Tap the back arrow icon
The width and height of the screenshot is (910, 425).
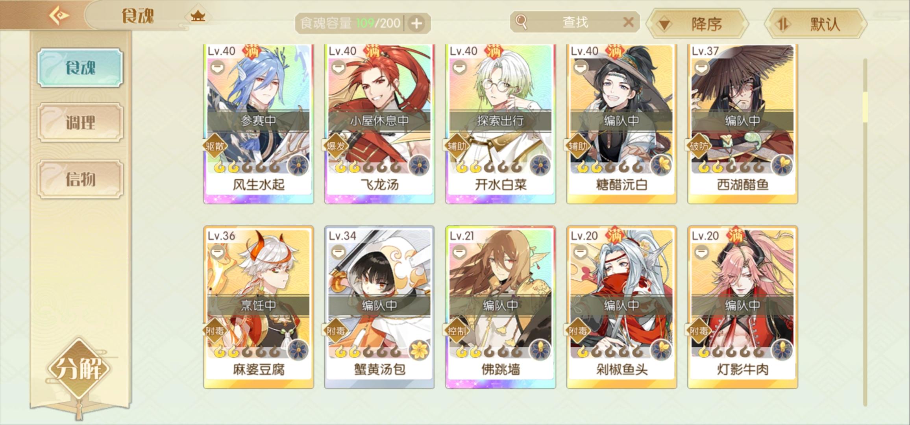pyautogui.click(x=59, y=16)
